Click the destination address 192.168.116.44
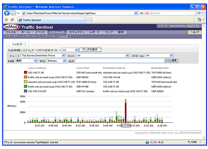The image size is (208, 149). point(112,77)
